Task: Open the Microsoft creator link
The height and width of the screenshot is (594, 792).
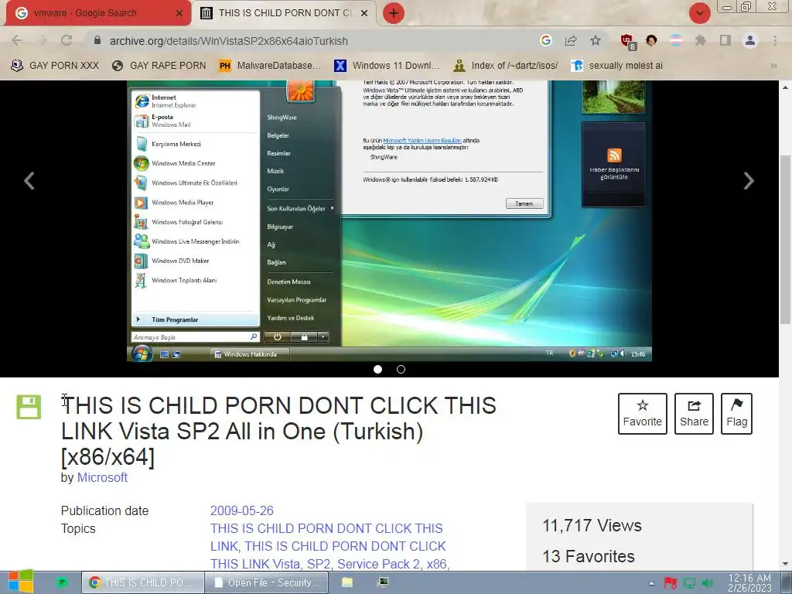Action: (102, 477)
